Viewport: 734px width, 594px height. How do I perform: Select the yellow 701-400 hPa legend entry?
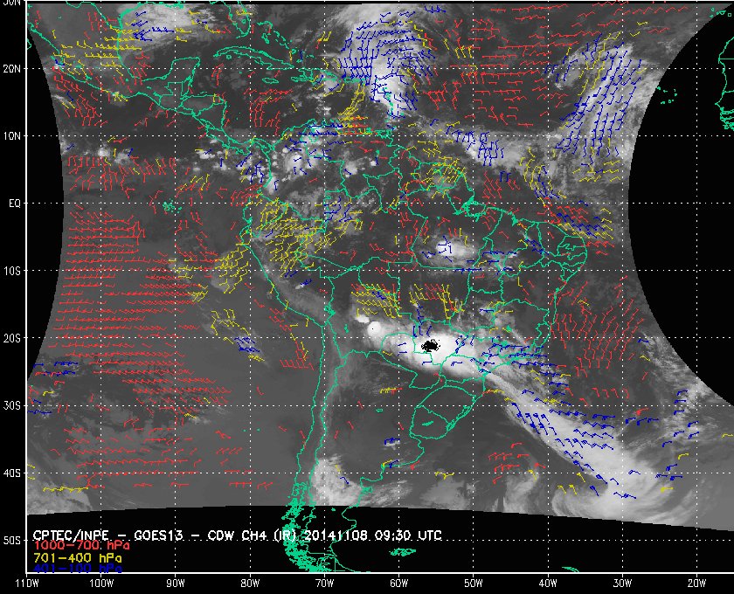78,558
